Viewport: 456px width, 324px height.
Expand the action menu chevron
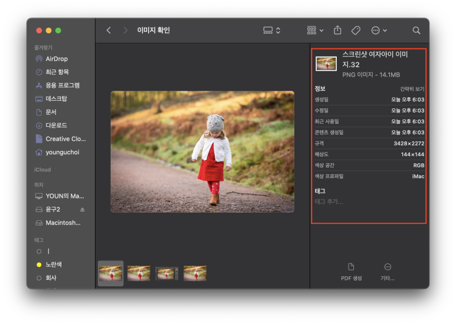(x=385, y=31)
